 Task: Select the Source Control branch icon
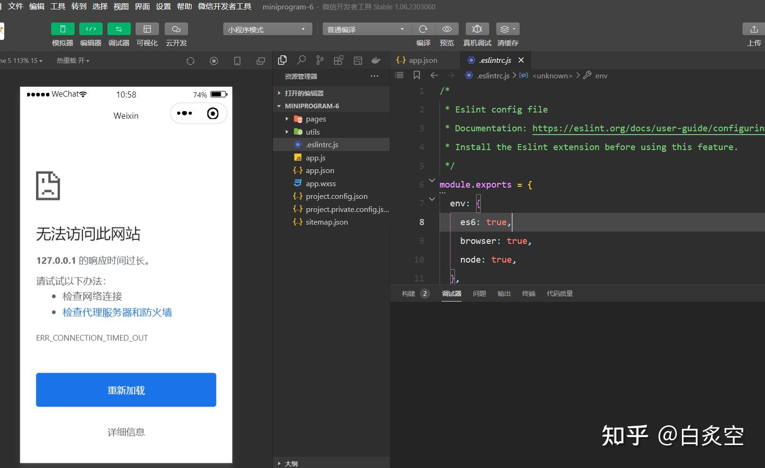[320, 60]
